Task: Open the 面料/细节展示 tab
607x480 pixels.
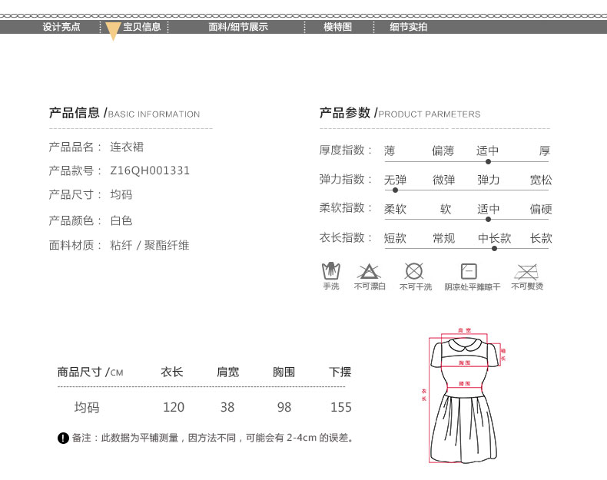Action: click(238, 27)
